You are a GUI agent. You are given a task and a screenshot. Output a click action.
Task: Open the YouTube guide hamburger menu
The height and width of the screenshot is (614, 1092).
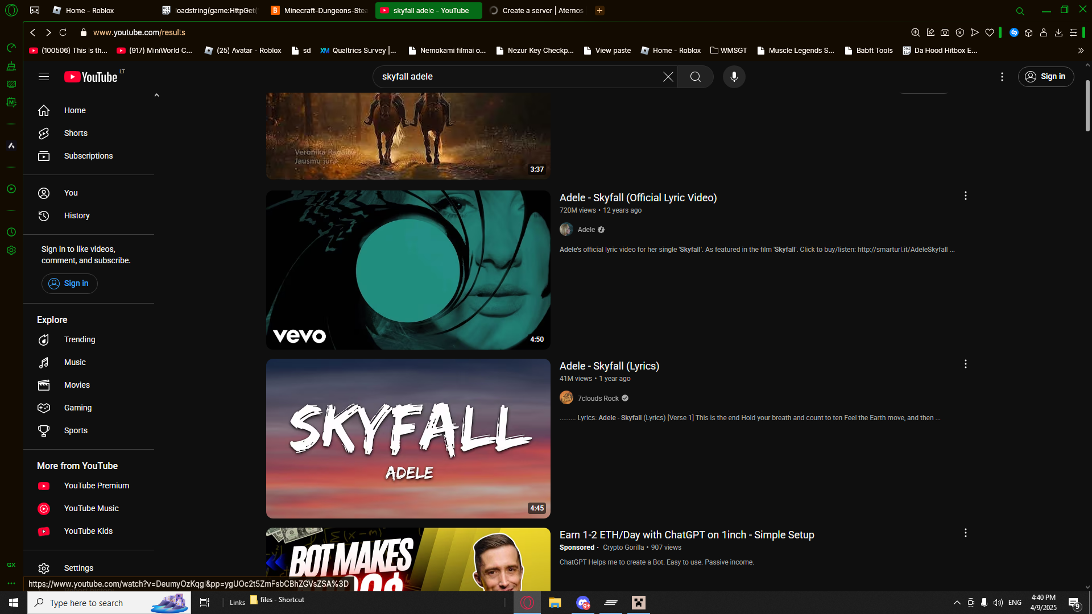coord(44,77)
